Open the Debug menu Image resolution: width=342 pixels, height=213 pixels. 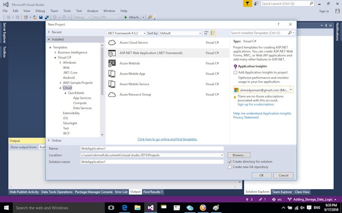pyautogui.click(x=40, y=11)
